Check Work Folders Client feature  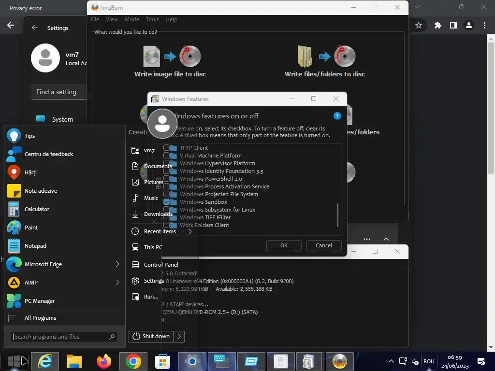[x=166, y=225]
